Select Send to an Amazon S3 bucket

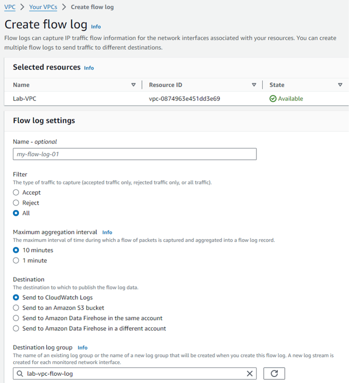click(x=16, y=307)
